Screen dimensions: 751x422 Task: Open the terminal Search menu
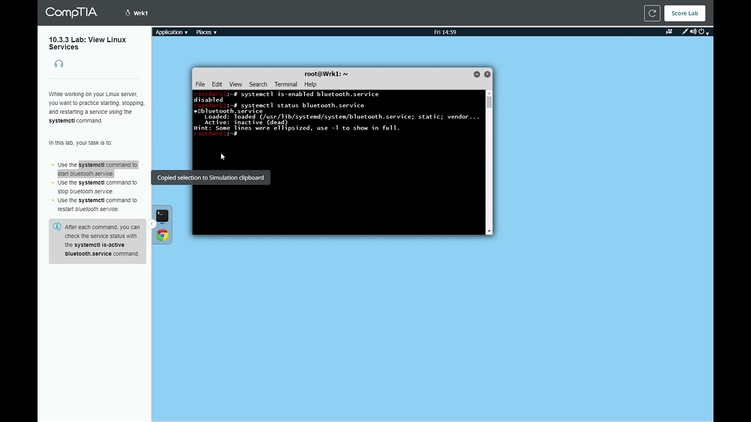click(x=258, y=84)
